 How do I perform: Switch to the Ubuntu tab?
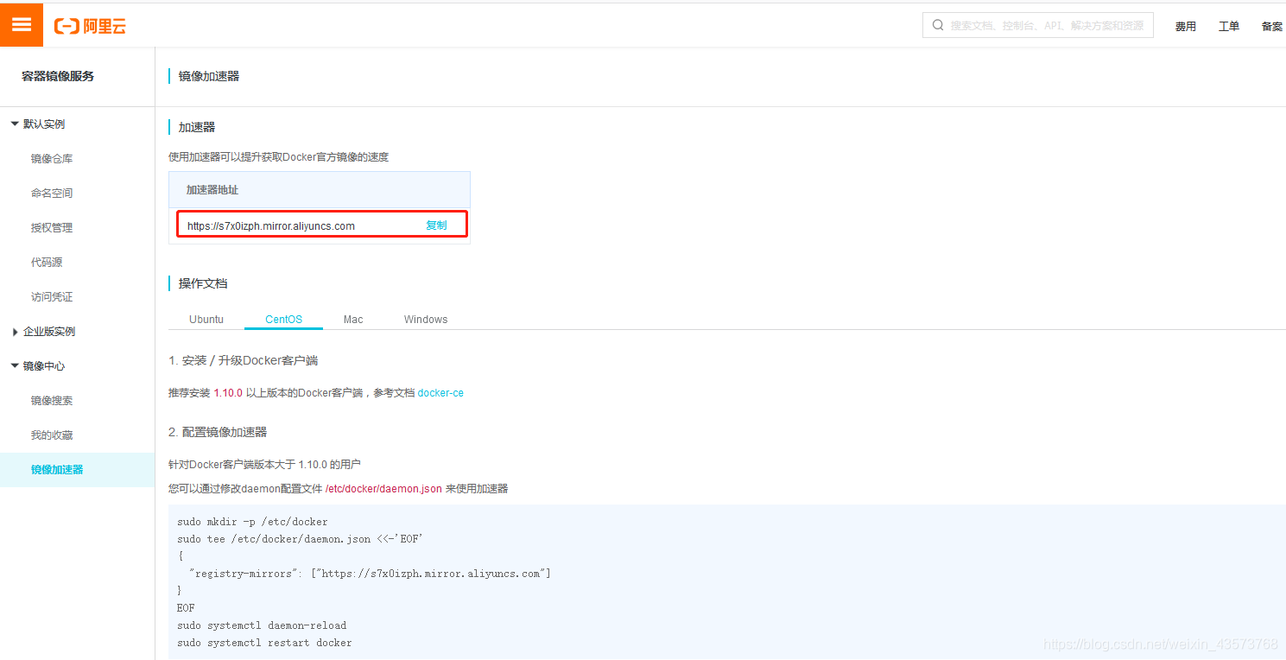click(206, 320)
